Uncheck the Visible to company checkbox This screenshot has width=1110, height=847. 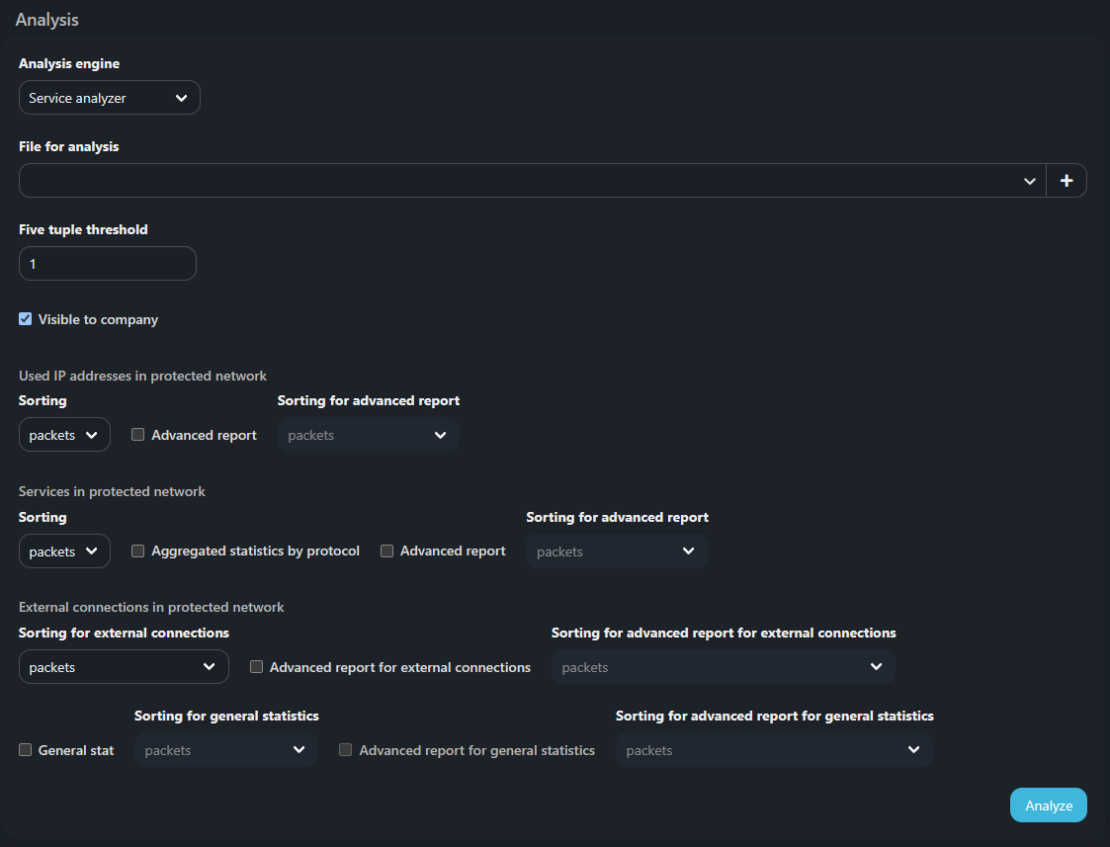[26, 319]
